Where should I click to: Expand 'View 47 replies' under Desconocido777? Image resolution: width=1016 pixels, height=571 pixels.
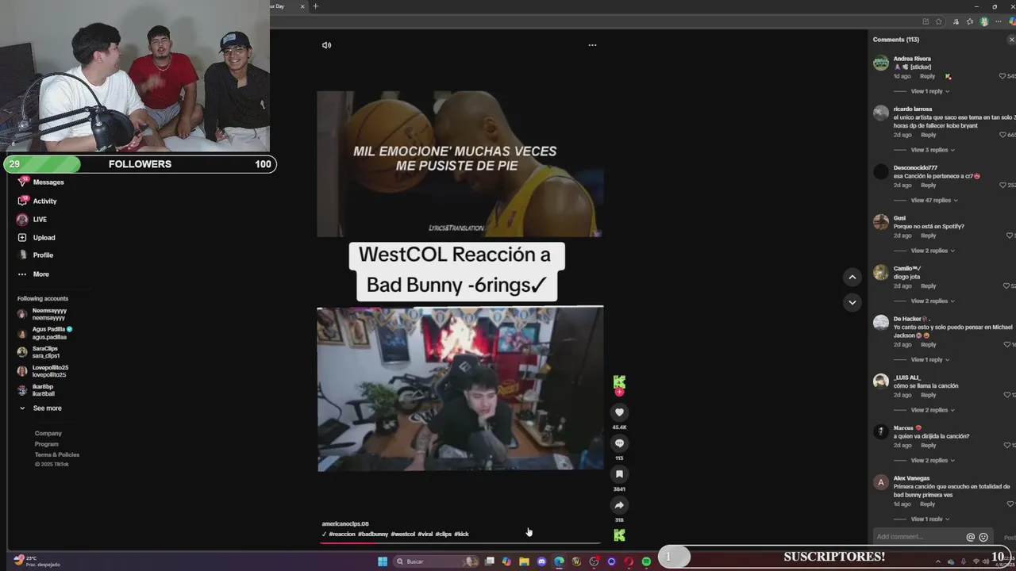tap(933, 200)
